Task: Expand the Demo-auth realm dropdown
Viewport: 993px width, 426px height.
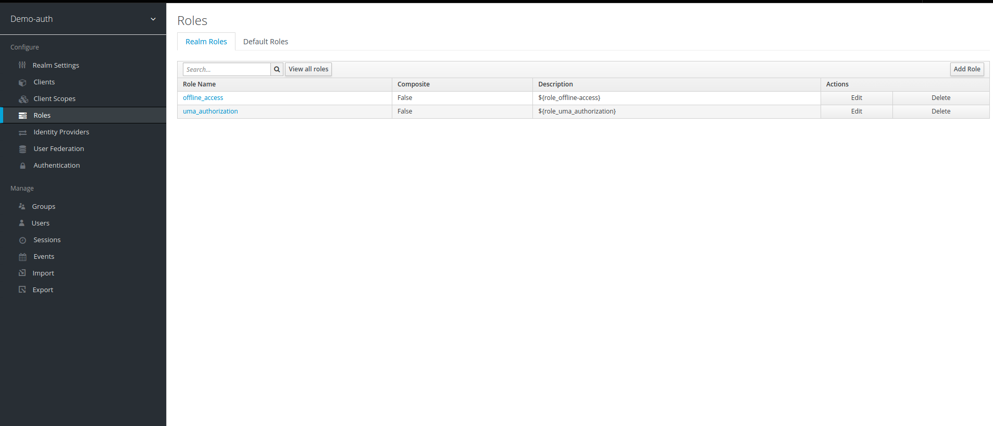Action: tap(153, 19)
